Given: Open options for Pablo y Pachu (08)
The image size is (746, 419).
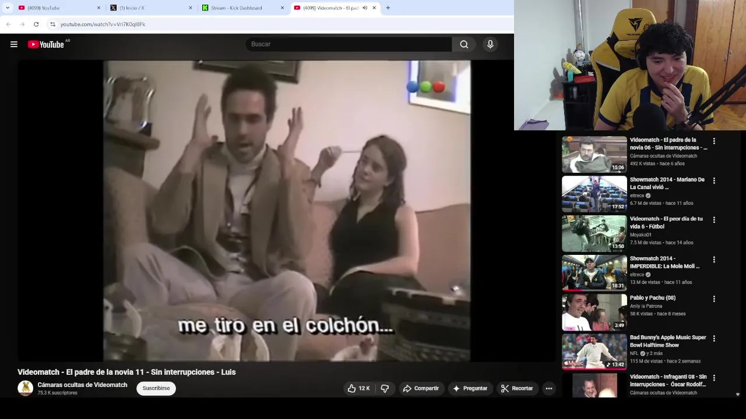Looking at the screenshot, I should click(x=714, y=299).
